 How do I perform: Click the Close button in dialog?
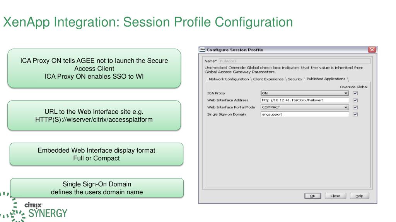(335, 196)
